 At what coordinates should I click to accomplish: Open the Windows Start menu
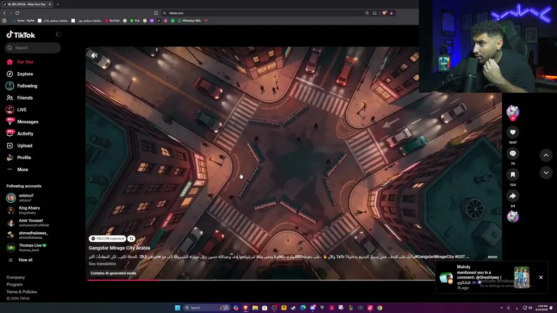point(178,308)
